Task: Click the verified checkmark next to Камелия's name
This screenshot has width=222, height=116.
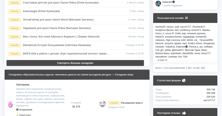Action: pos(174,2)
